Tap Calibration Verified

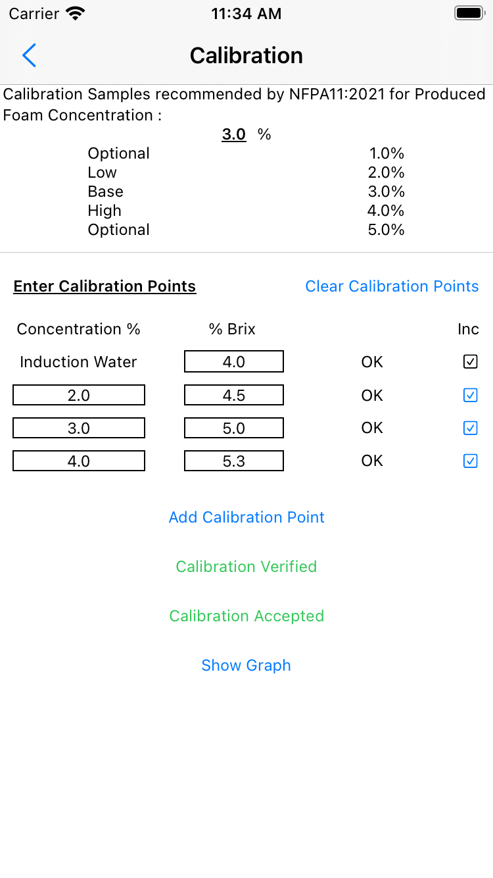(x=246, y=567)
